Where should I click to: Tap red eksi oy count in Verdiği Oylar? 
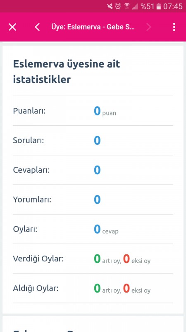click(126, 259)
